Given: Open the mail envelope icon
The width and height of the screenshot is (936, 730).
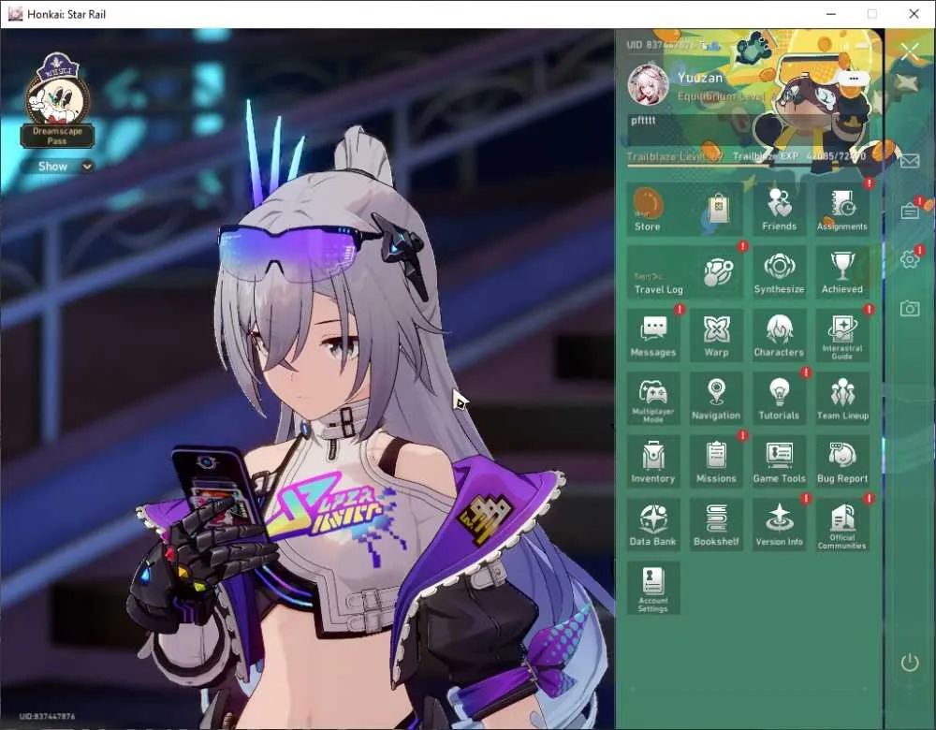Looking at the screenshot, I should pos(909,161).
